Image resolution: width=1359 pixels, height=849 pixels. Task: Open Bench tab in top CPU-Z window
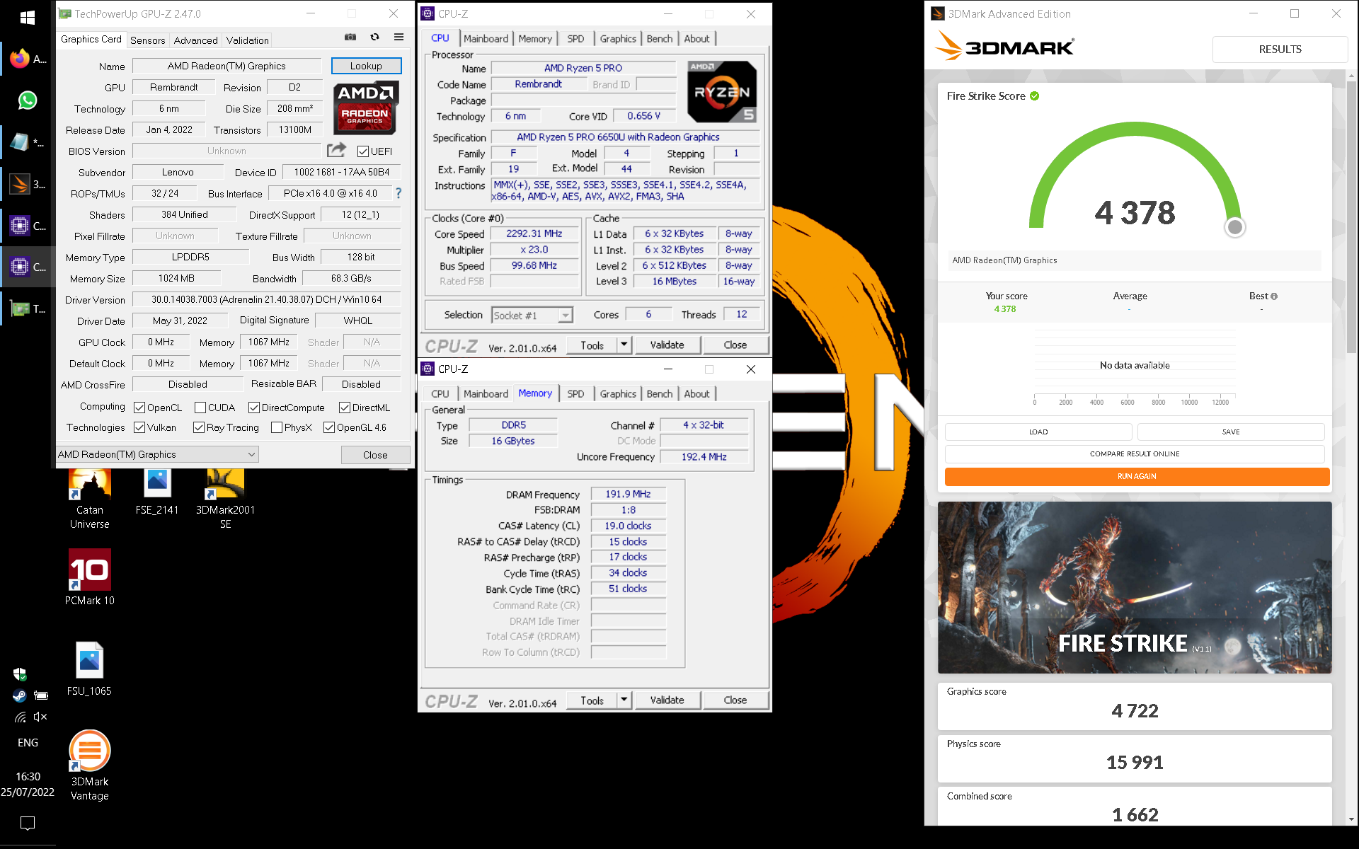(659, 39)
